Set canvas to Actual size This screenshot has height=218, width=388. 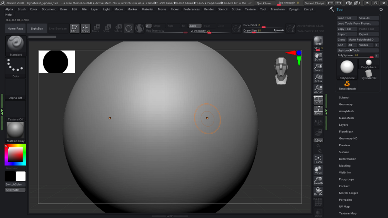coord(318,78)
